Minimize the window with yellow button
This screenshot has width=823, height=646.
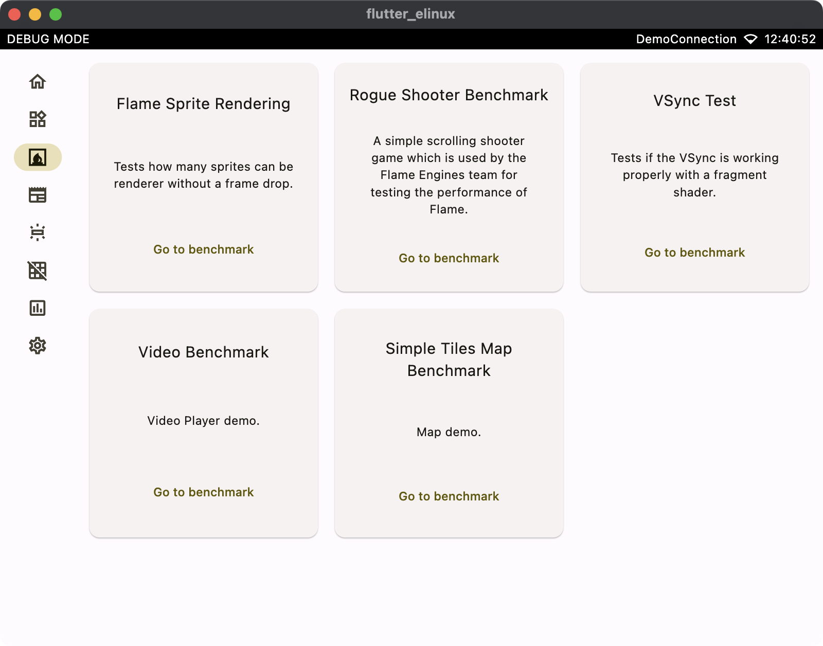tap(35, 14)
